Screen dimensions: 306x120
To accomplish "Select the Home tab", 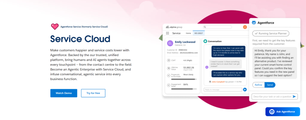I will point(188,33).
